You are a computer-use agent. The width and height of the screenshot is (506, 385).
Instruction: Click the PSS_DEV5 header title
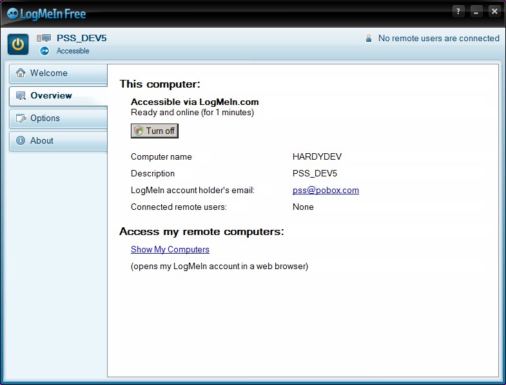click(x=82, y=38)
